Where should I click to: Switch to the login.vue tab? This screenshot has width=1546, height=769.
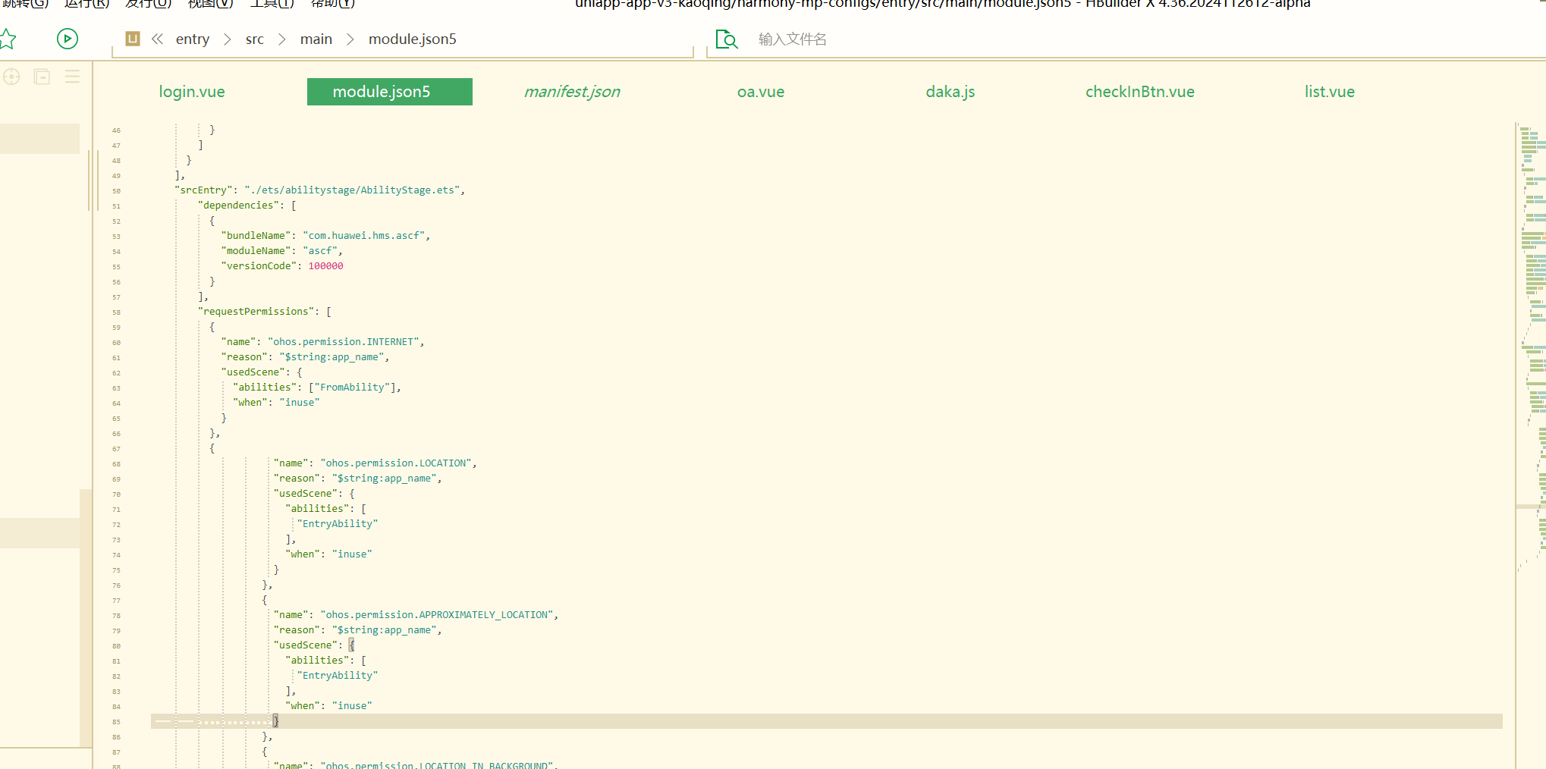[192, 92]
